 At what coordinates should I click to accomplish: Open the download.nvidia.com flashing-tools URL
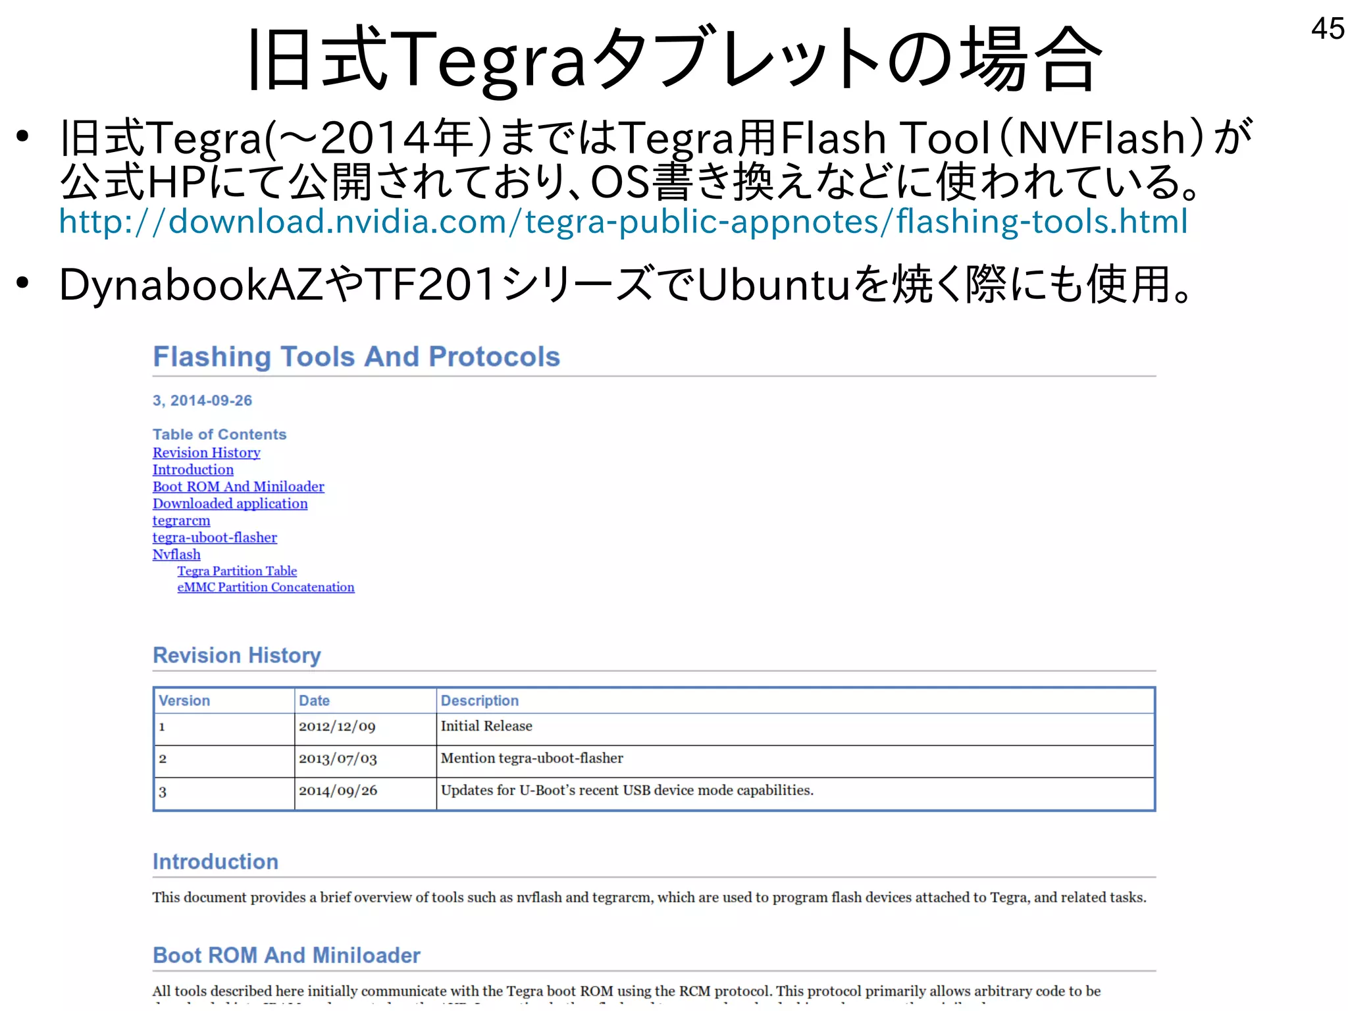[x=623, y=221]
